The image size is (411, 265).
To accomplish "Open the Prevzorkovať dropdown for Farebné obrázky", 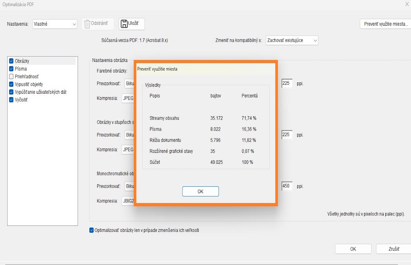I will click(129, 83).
